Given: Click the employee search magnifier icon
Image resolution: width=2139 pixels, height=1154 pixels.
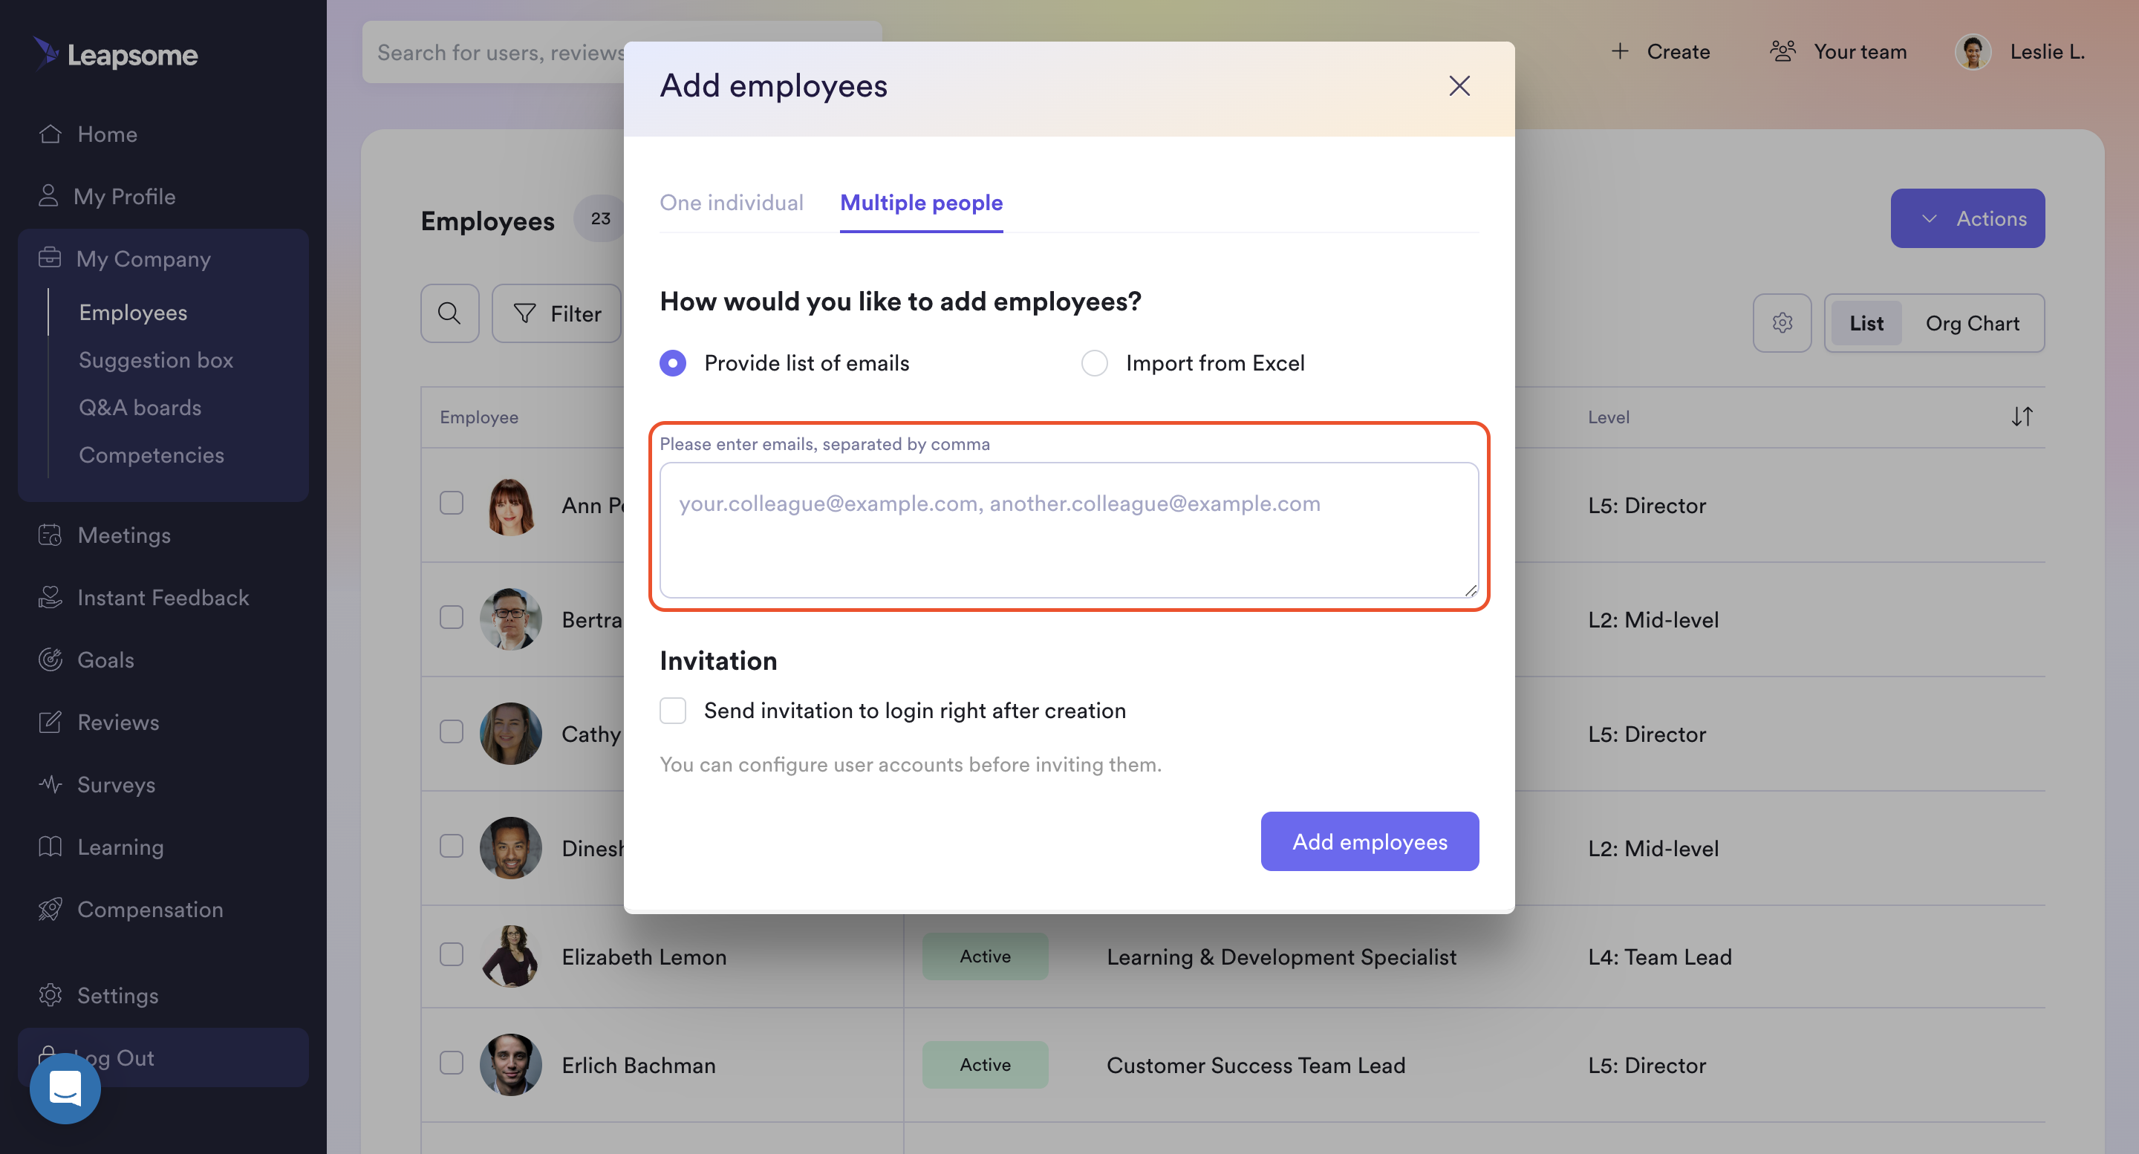Looking at the screenshot, I should (x=449, y=314).
